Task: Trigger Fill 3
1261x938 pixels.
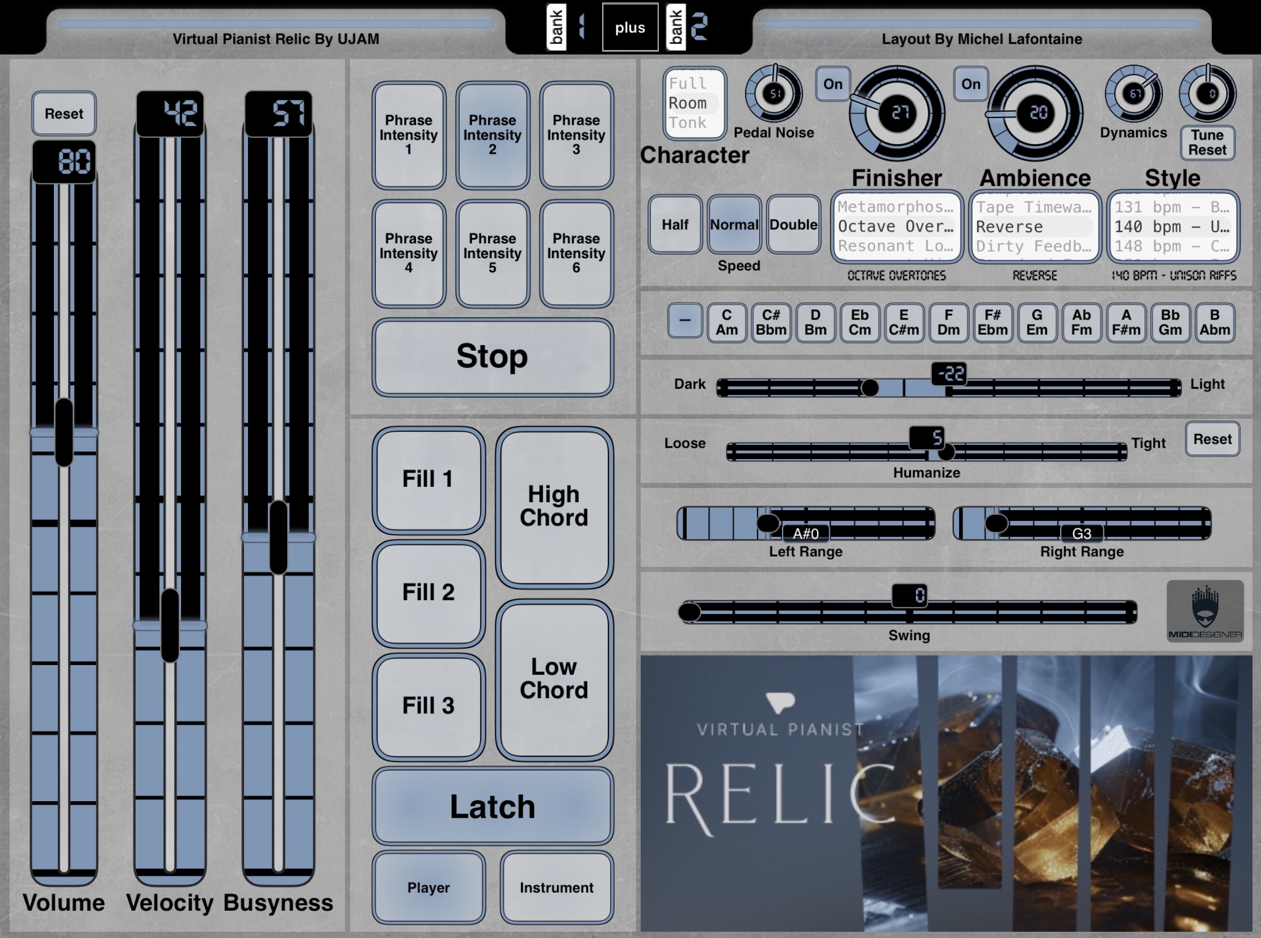Action: 428,706
